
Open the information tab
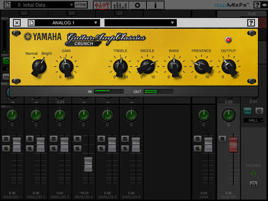[x=155, y=5]
